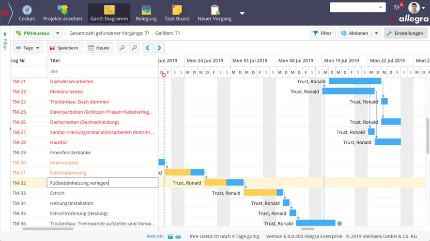Create a Neuer Vorgang
The width and height of the screenshot is (430, 241).
coord(215,13)
